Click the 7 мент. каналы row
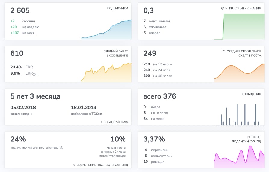269x172 pixels. 157,21
